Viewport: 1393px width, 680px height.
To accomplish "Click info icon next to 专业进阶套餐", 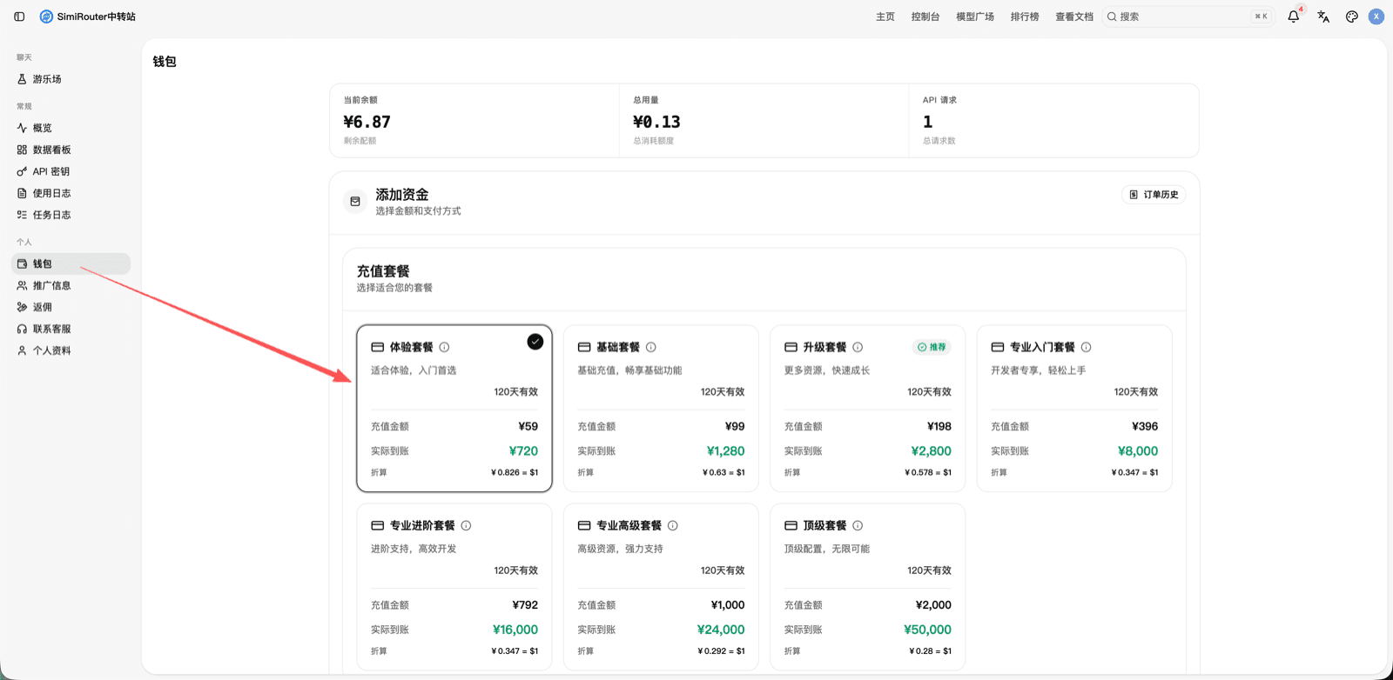I will pos(467,525).
